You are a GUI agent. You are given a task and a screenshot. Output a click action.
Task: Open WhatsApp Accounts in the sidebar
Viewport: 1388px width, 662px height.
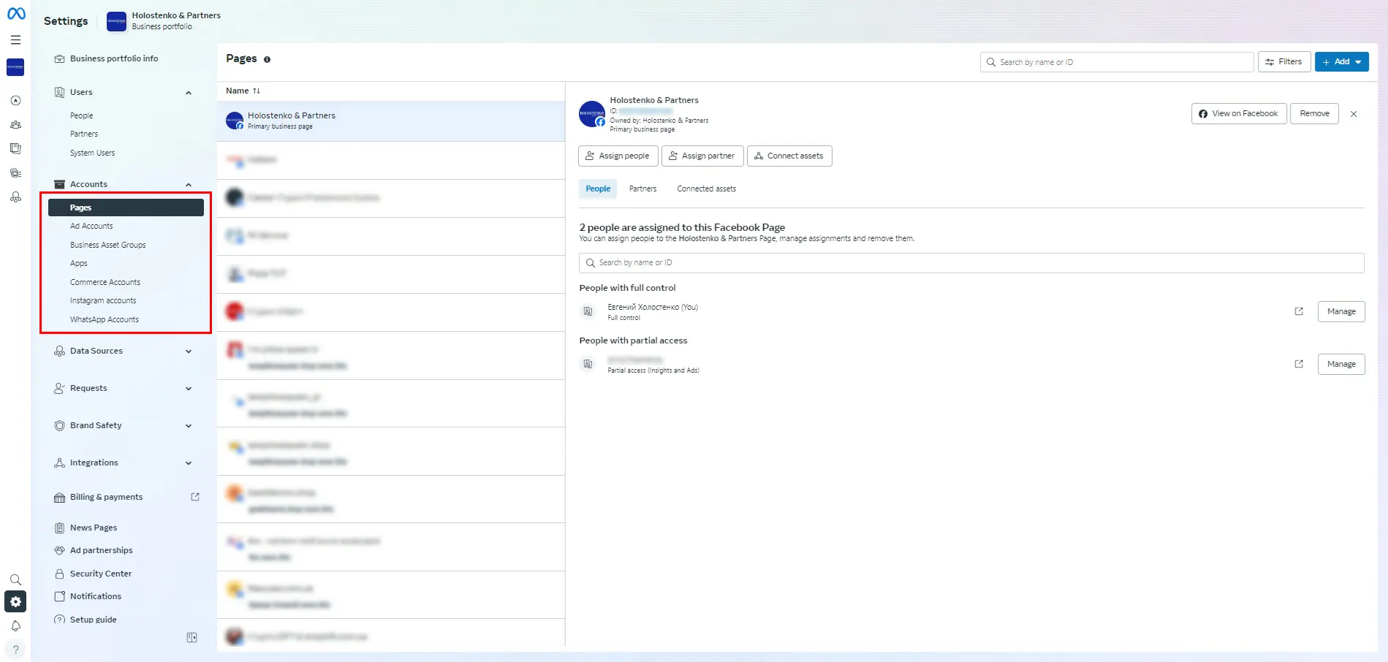(105, 319)
